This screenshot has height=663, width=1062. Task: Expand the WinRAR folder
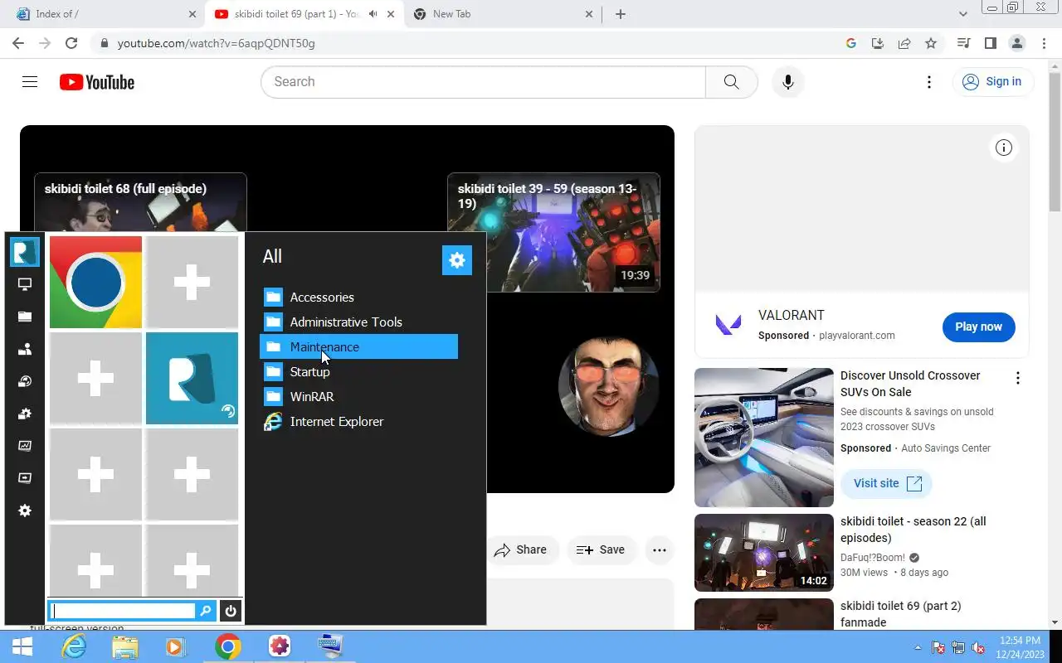pos(358,396)
